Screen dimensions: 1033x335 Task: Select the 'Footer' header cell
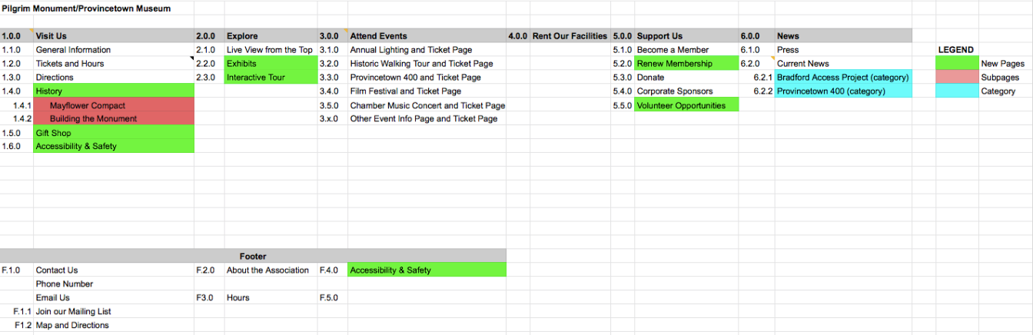[253, 257]
